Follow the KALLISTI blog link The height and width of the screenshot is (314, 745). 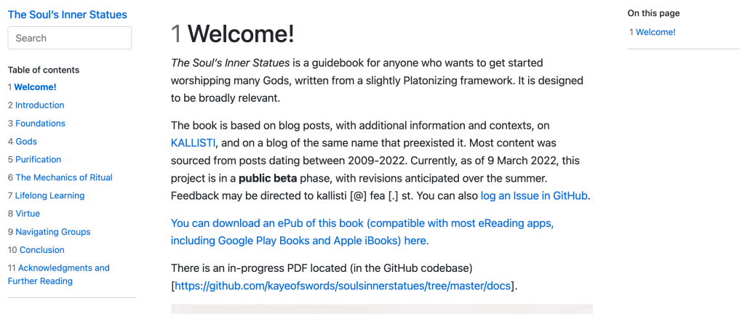[x=193, y=143]
